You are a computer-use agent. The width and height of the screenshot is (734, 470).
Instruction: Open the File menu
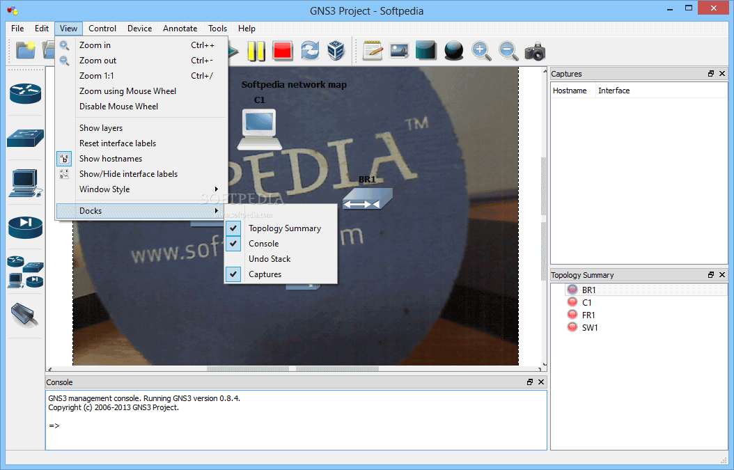[17, 29]
